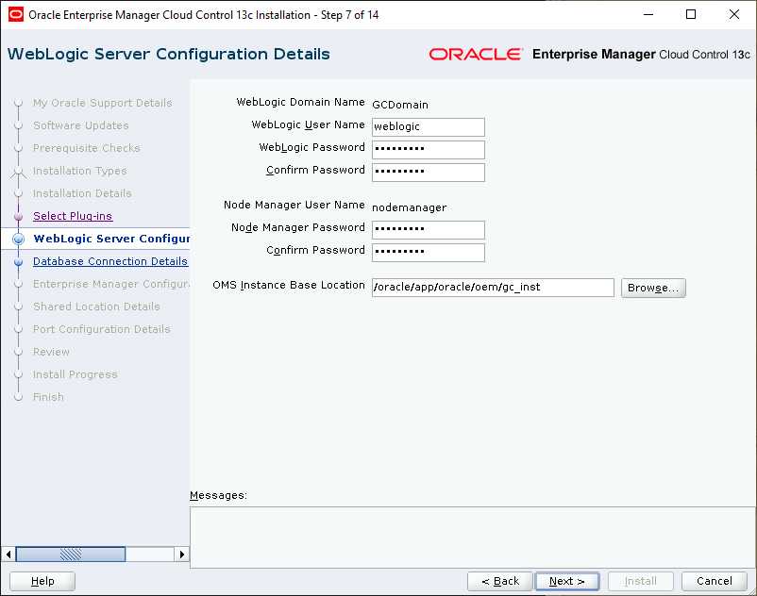Click the Oracle installer icon in title bar
The image size is (757, 596).
tap(16, 14)
